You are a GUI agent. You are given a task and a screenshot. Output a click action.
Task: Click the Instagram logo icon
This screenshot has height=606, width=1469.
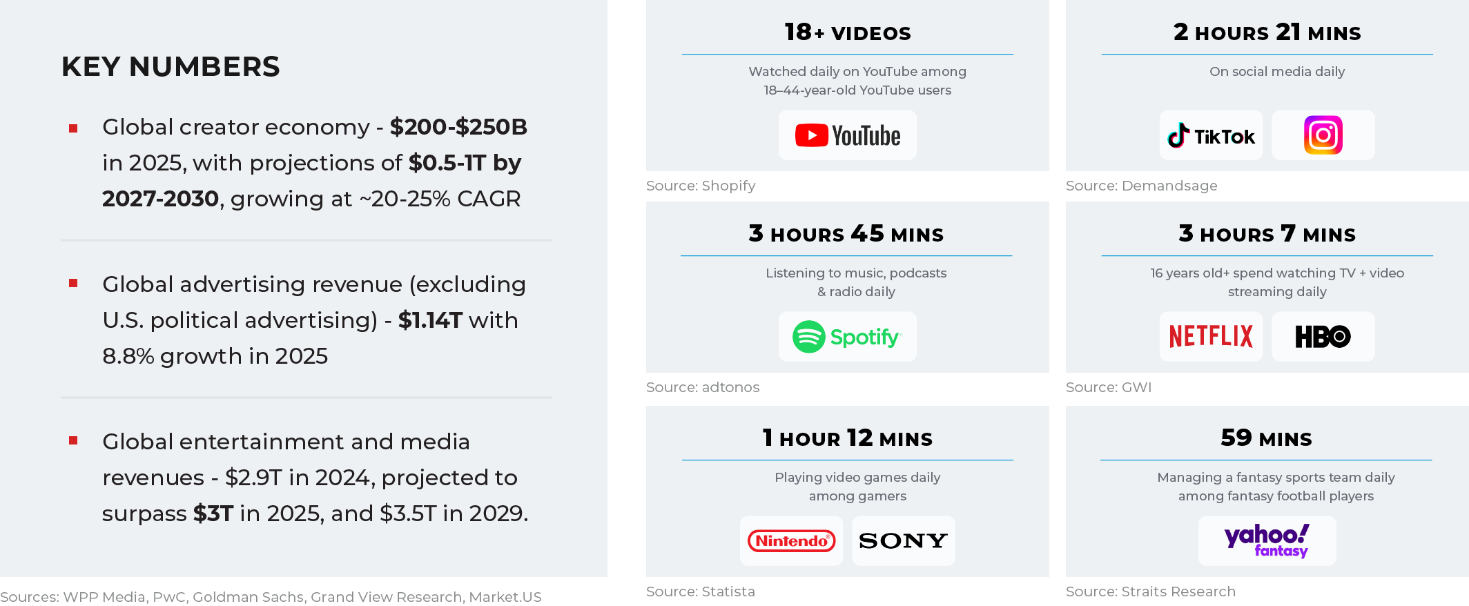click(x=1323, y=135)
